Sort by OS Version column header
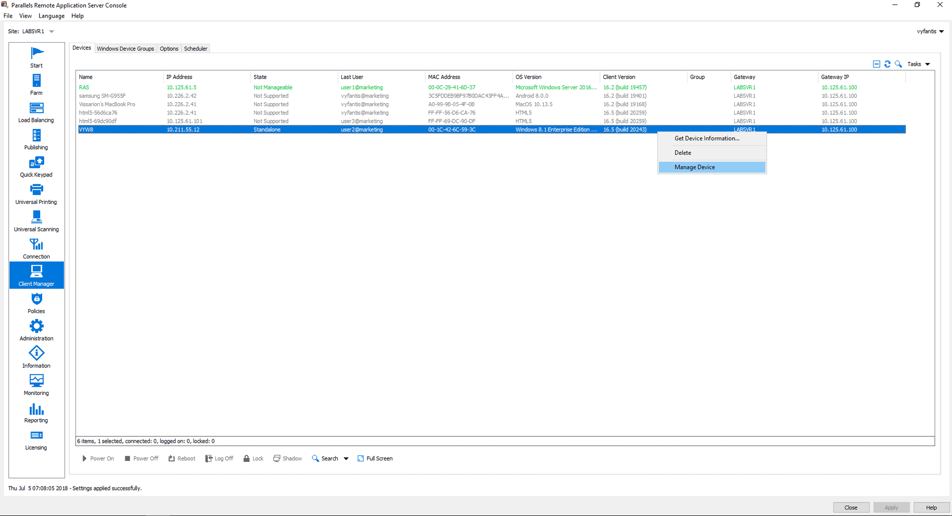This screenshot has height=516, width=952. (x=556, y=77)
